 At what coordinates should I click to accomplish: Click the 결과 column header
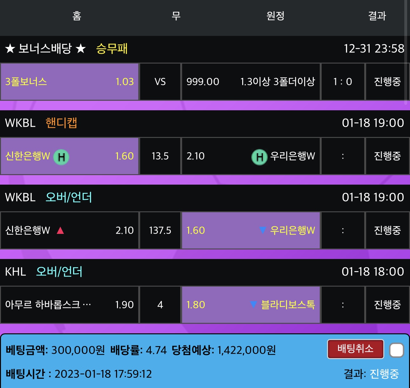(x=377, y=16)
